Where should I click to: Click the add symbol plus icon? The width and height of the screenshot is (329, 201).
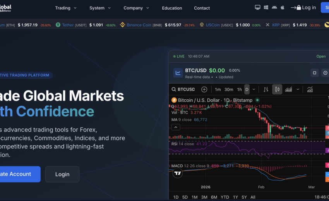pos(204,90)
